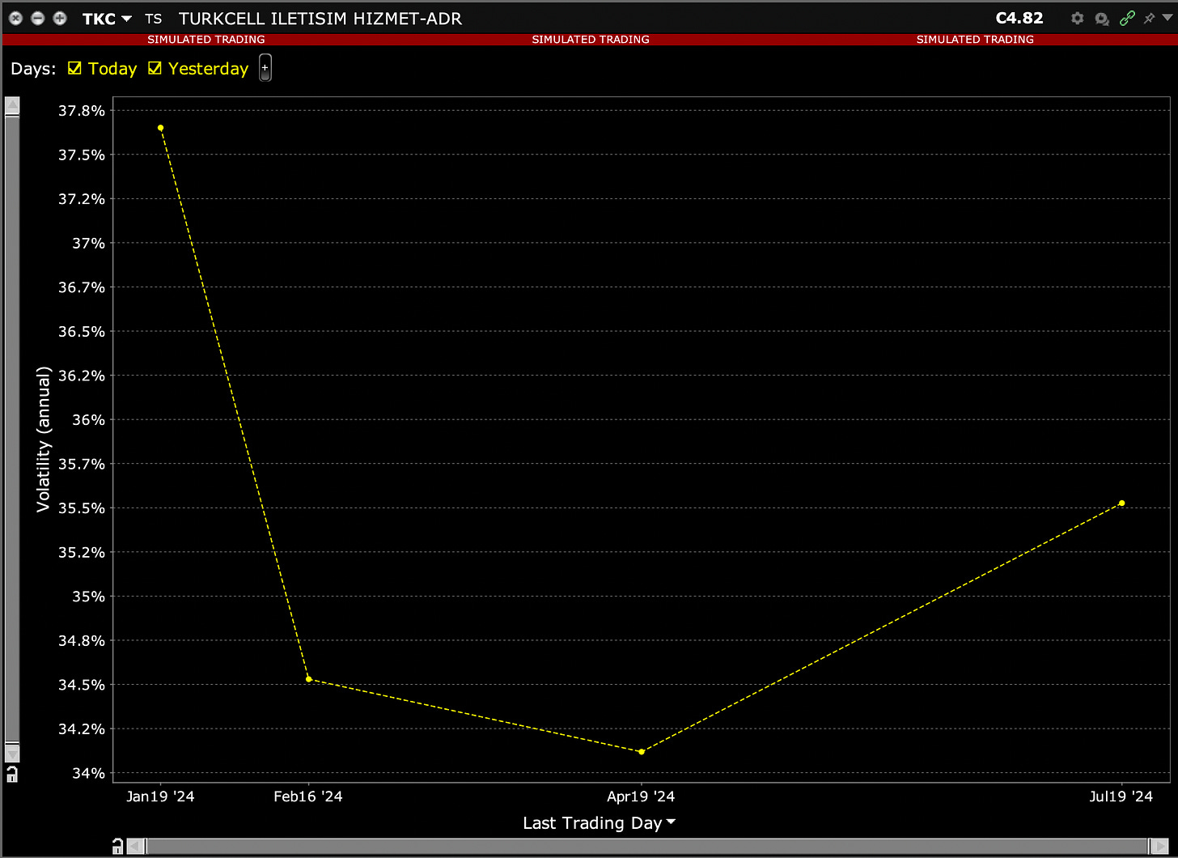Click the vertical scrollbar up arrow
The width and height of the screenshot is (1178, 858).
[11, 106]
